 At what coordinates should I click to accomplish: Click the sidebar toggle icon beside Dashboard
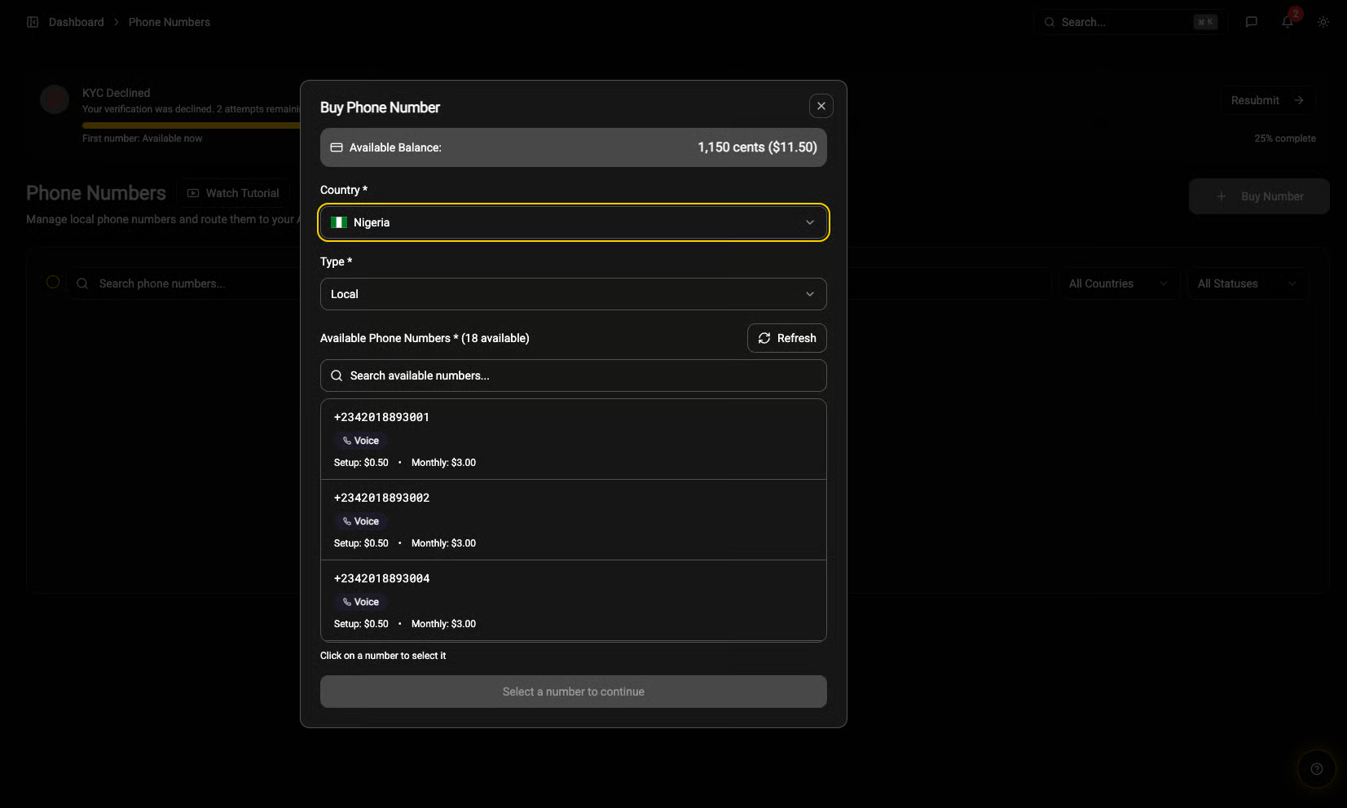[33, 22]
